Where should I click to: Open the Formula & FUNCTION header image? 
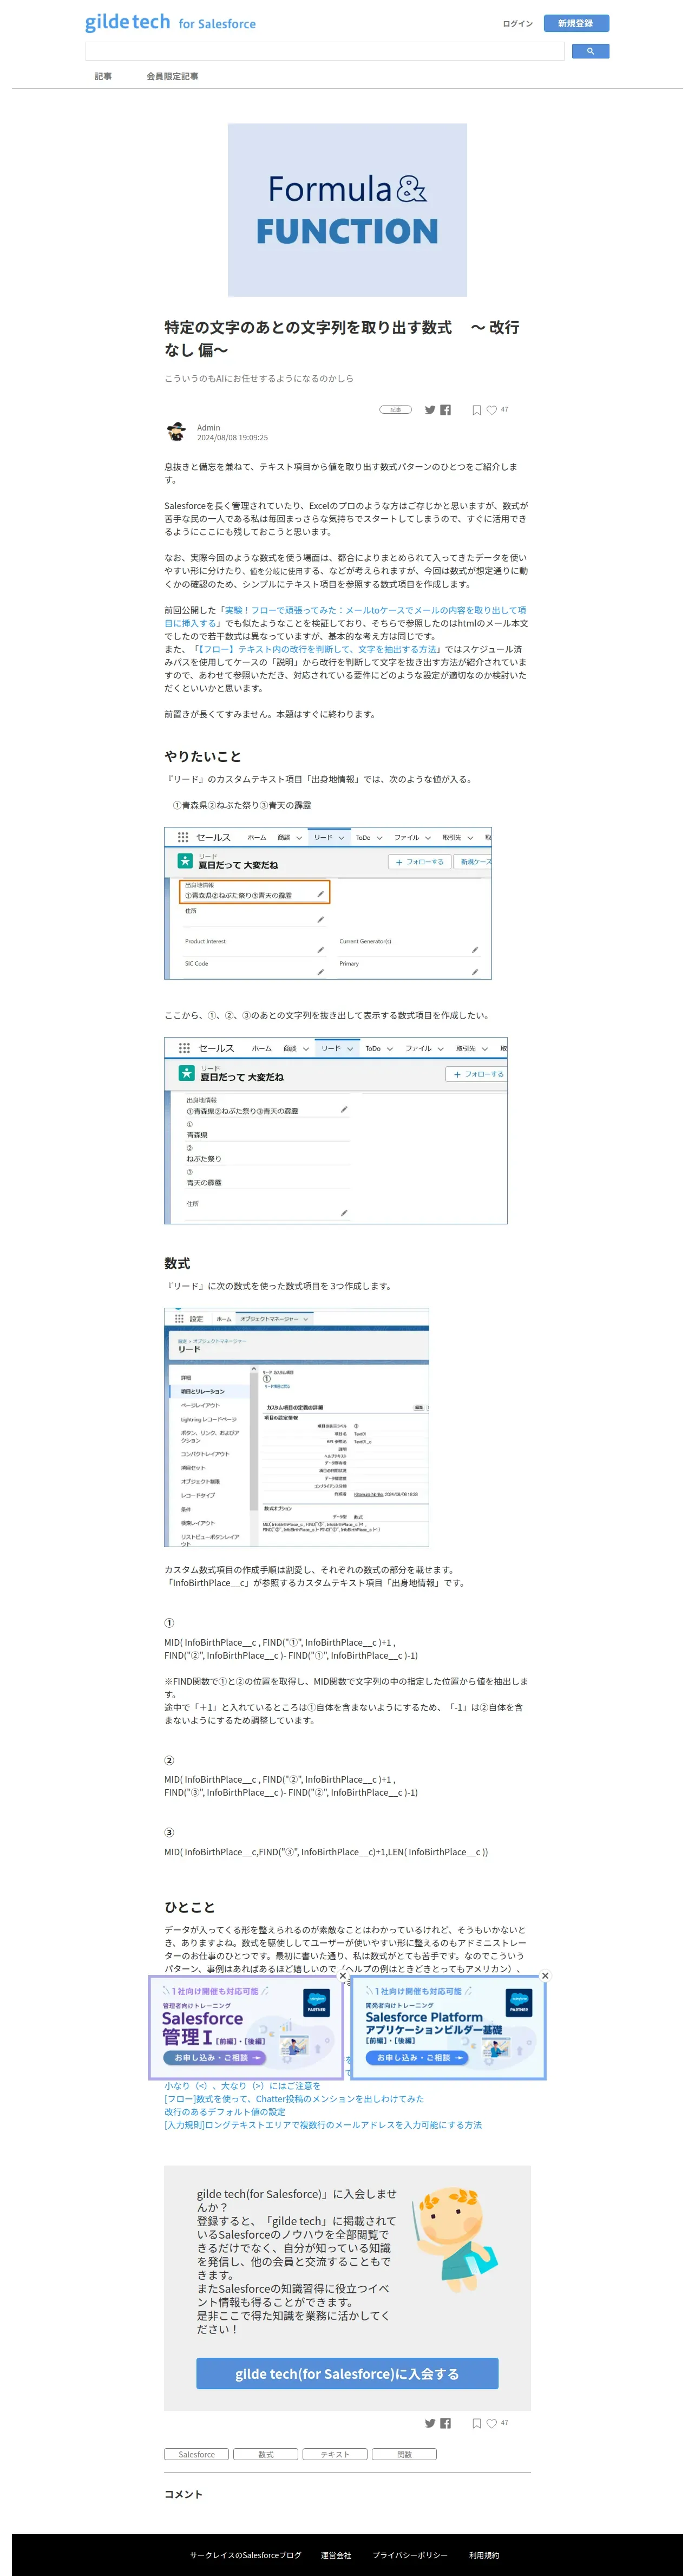347,210
